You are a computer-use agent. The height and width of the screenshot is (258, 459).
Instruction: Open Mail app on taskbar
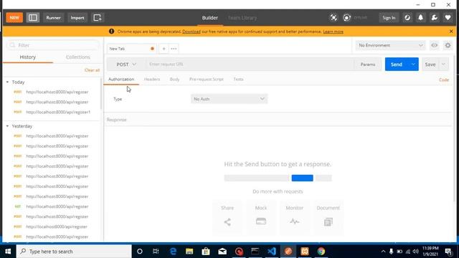pos(222,252)
